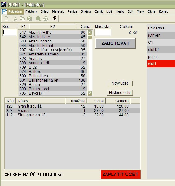Click the F1 column header button
The image size is (175, 186).
[x=24, y=27]
